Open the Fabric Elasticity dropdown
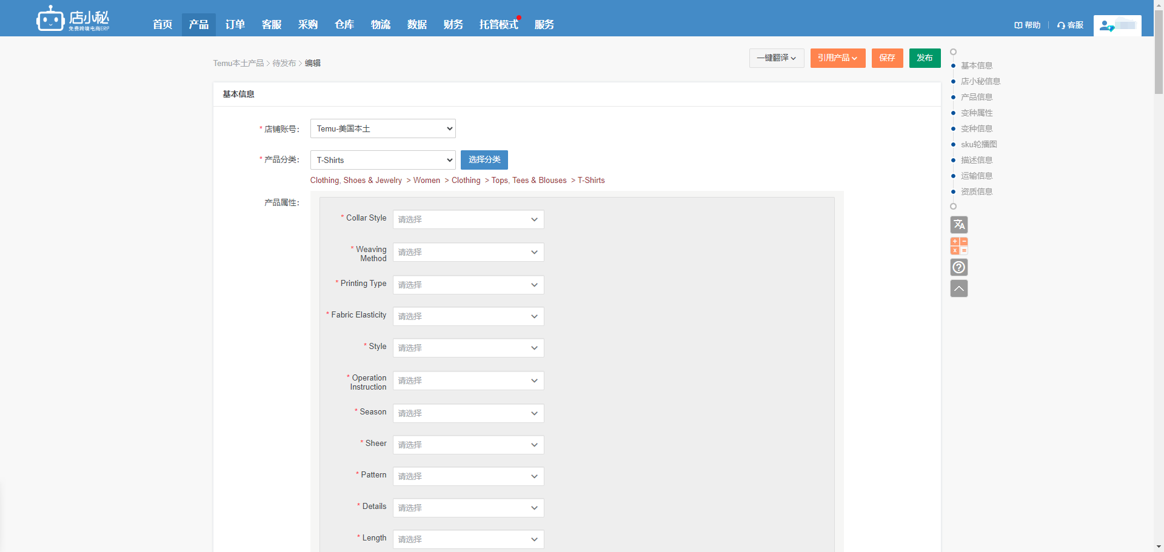1164x552 pixels. click(468, 316)
